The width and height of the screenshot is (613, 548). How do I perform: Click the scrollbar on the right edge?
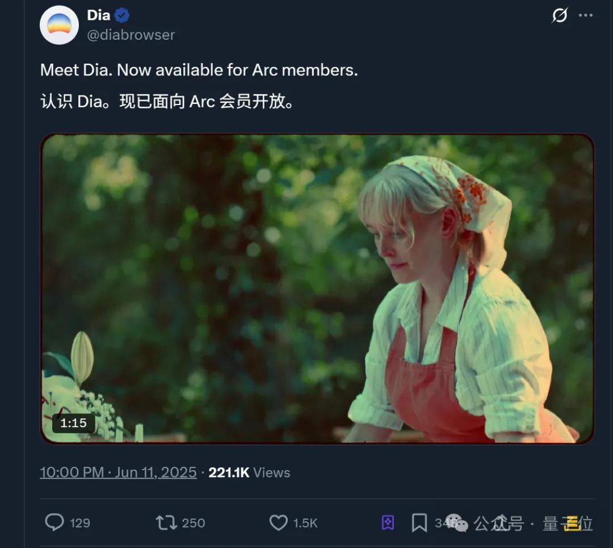tap(610, 273)
